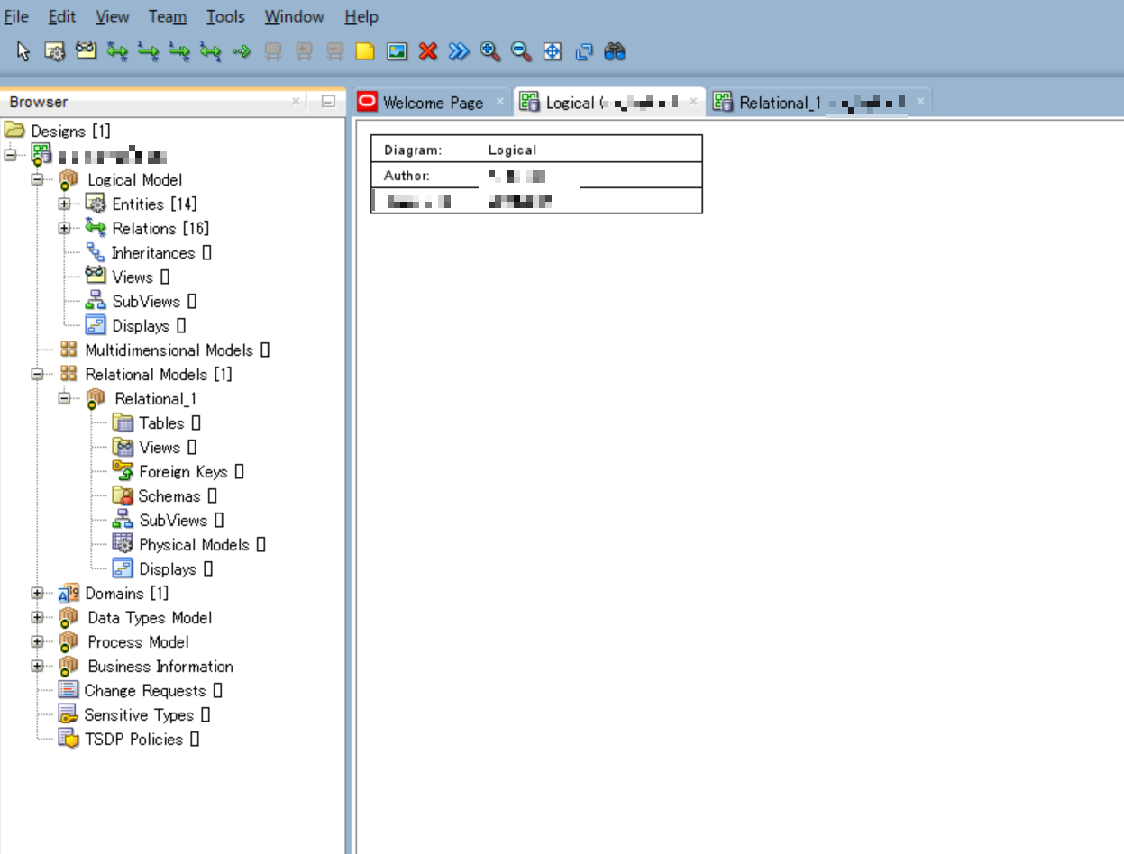This screenshot has width=1124, height=854.
Task: Collapse the Relational_1 tree node
Action: pos(64,398)
